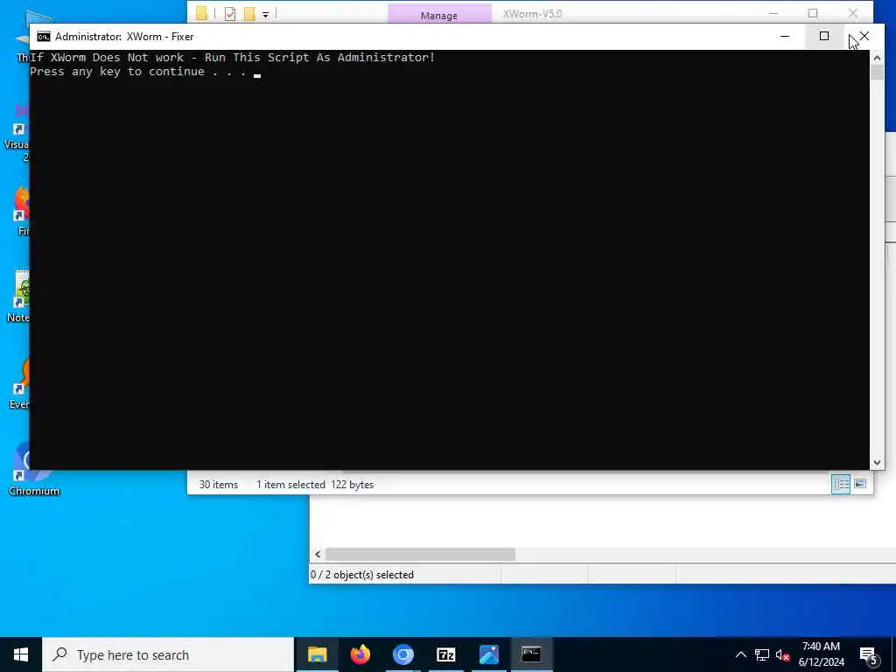Click the horizontal scrollbar left arrow in background window

point(318,554)
